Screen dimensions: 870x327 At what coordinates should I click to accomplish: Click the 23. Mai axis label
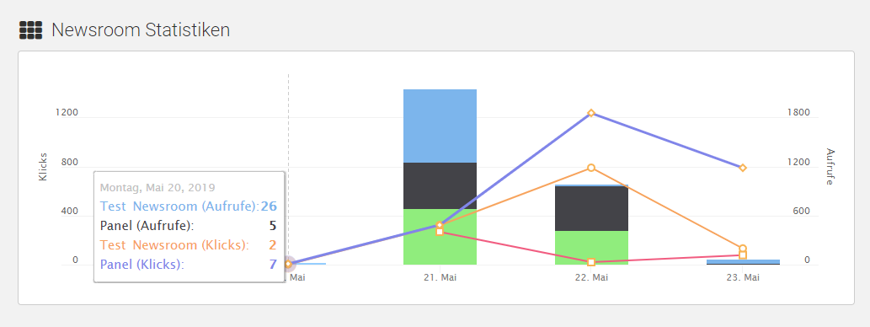[743, 277]
